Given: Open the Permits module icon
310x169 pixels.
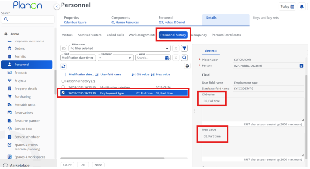Looking at the screenshot, I should [10, 56].
